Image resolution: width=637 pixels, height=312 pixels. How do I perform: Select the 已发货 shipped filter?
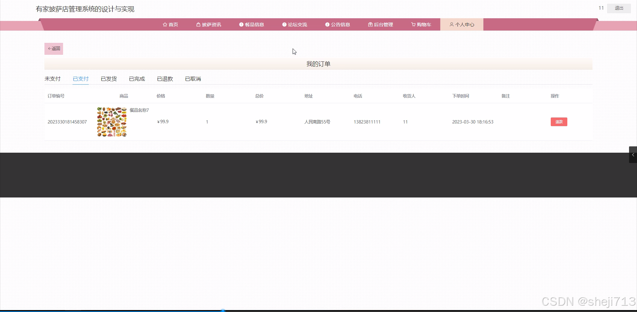coord(108,79)
